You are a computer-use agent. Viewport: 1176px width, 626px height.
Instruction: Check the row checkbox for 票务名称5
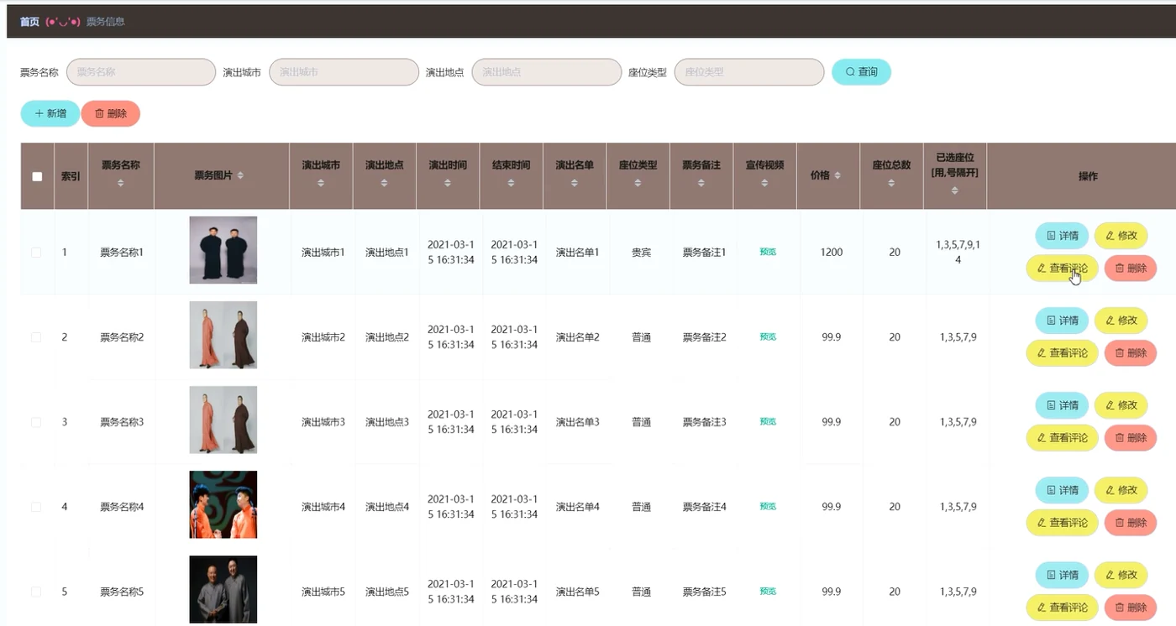pos(36,592)
